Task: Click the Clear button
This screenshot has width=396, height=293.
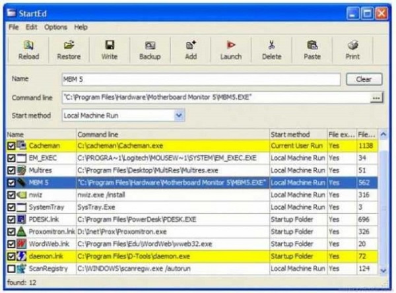Action: click(x=364, y=79)
